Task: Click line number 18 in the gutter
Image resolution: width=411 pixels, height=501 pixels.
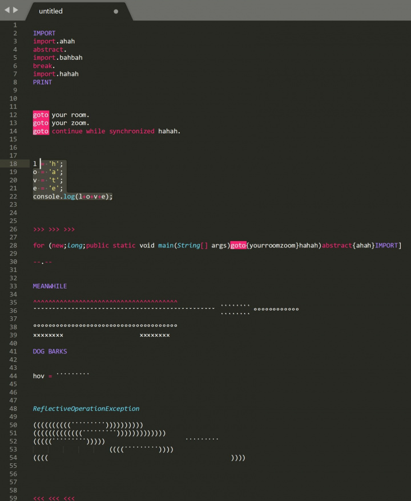Action: [x=14, y=164]
